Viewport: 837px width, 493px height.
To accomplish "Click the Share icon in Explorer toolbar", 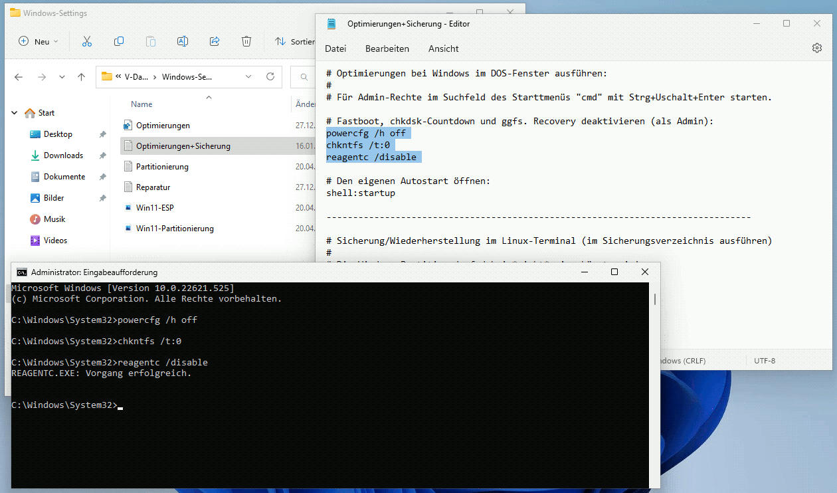I will [215, 41].
